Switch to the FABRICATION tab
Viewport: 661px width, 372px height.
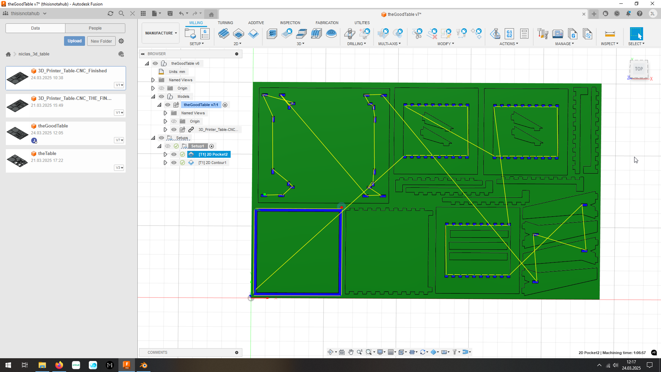327,23
